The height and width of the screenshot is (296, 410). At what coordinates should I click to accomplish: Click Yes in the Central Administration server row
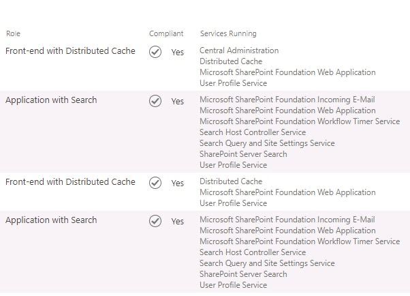pyautogui.click(x=178, y=52)
